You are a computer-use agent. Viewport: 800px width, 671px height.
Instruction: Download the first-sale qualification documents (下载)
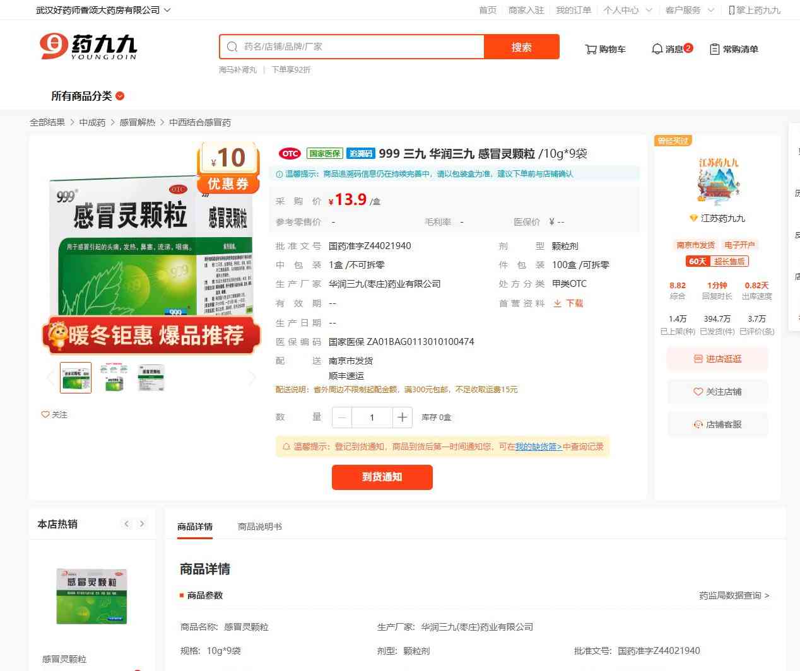[568, 303]
